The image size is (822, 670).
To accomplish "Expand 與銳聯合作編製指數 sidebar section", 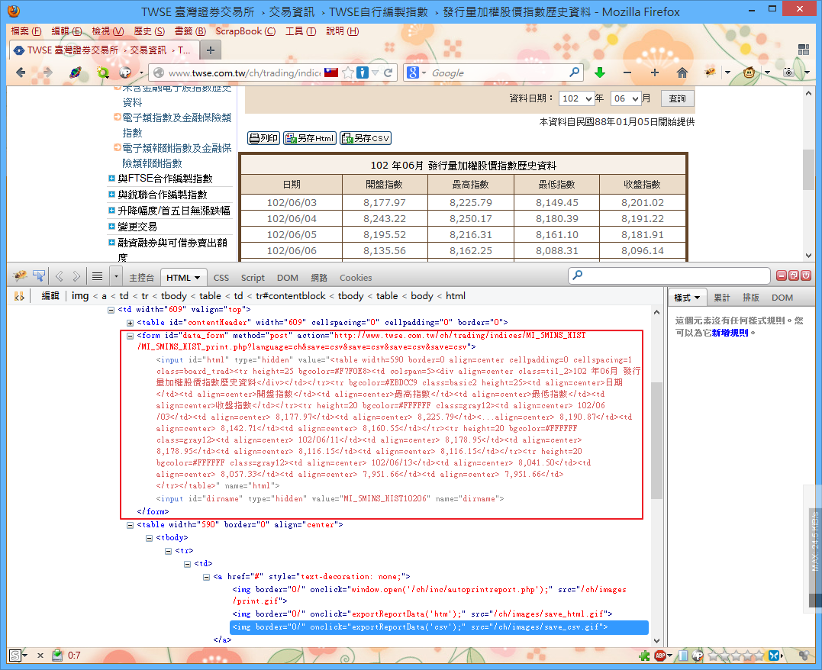I will [111, 195].
